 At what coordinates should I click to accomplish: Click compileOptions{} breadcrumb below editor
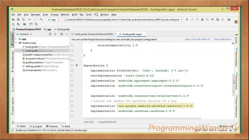coord(107,122)
